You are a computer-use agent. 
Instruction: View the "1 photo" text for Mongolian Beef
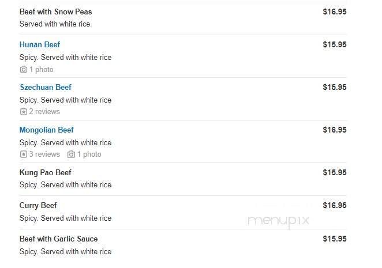tap(89, 154)
